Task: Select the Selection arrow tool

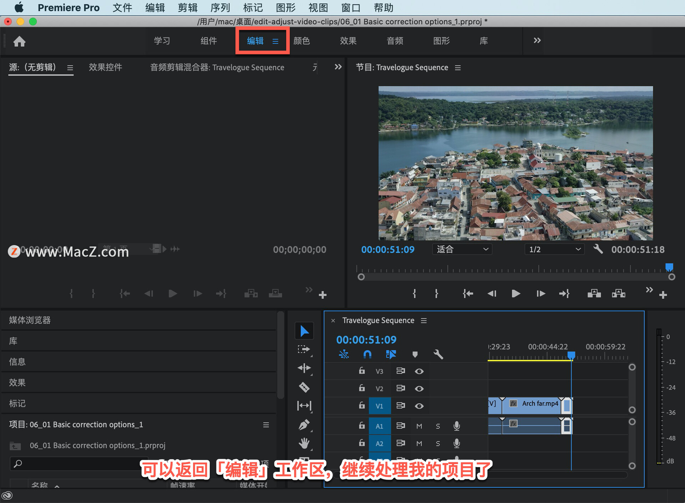Action: pyautogui.click(x=304, y=331)
